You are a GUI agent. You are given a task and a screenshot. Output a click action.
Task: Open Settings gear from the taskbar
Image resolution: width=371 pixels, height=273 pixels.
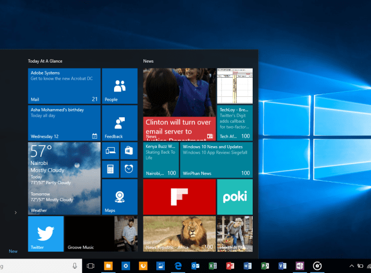pyautogui.click(x=126, y=266)
